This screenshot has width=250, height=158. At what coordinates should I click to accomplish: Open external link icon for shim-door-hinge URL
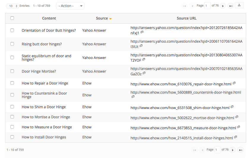(x=232, y=107)
